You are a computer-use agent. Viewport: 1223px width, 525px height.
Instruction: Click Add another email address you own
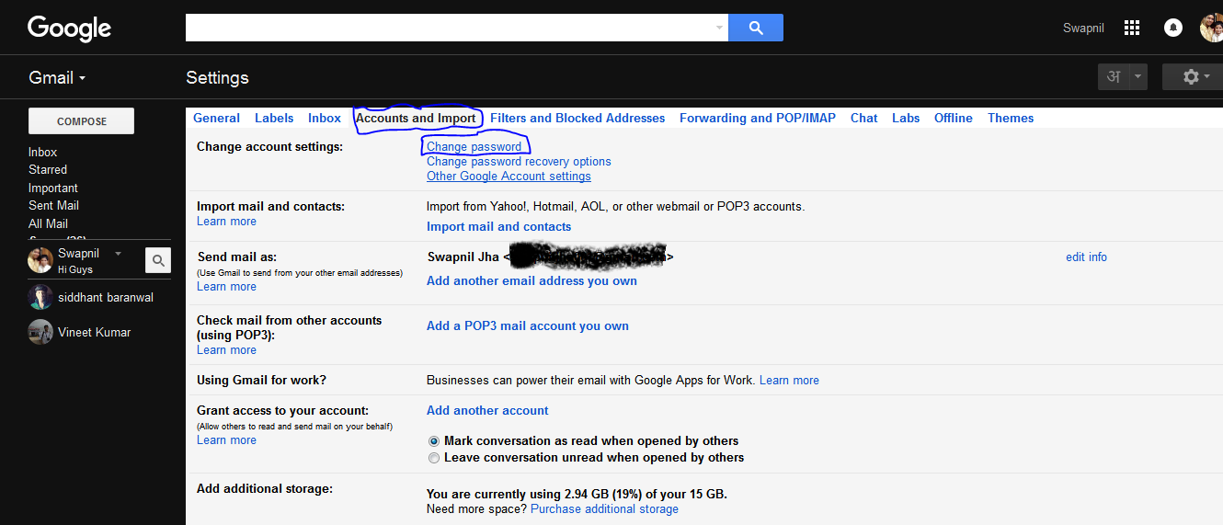(531, 280)
